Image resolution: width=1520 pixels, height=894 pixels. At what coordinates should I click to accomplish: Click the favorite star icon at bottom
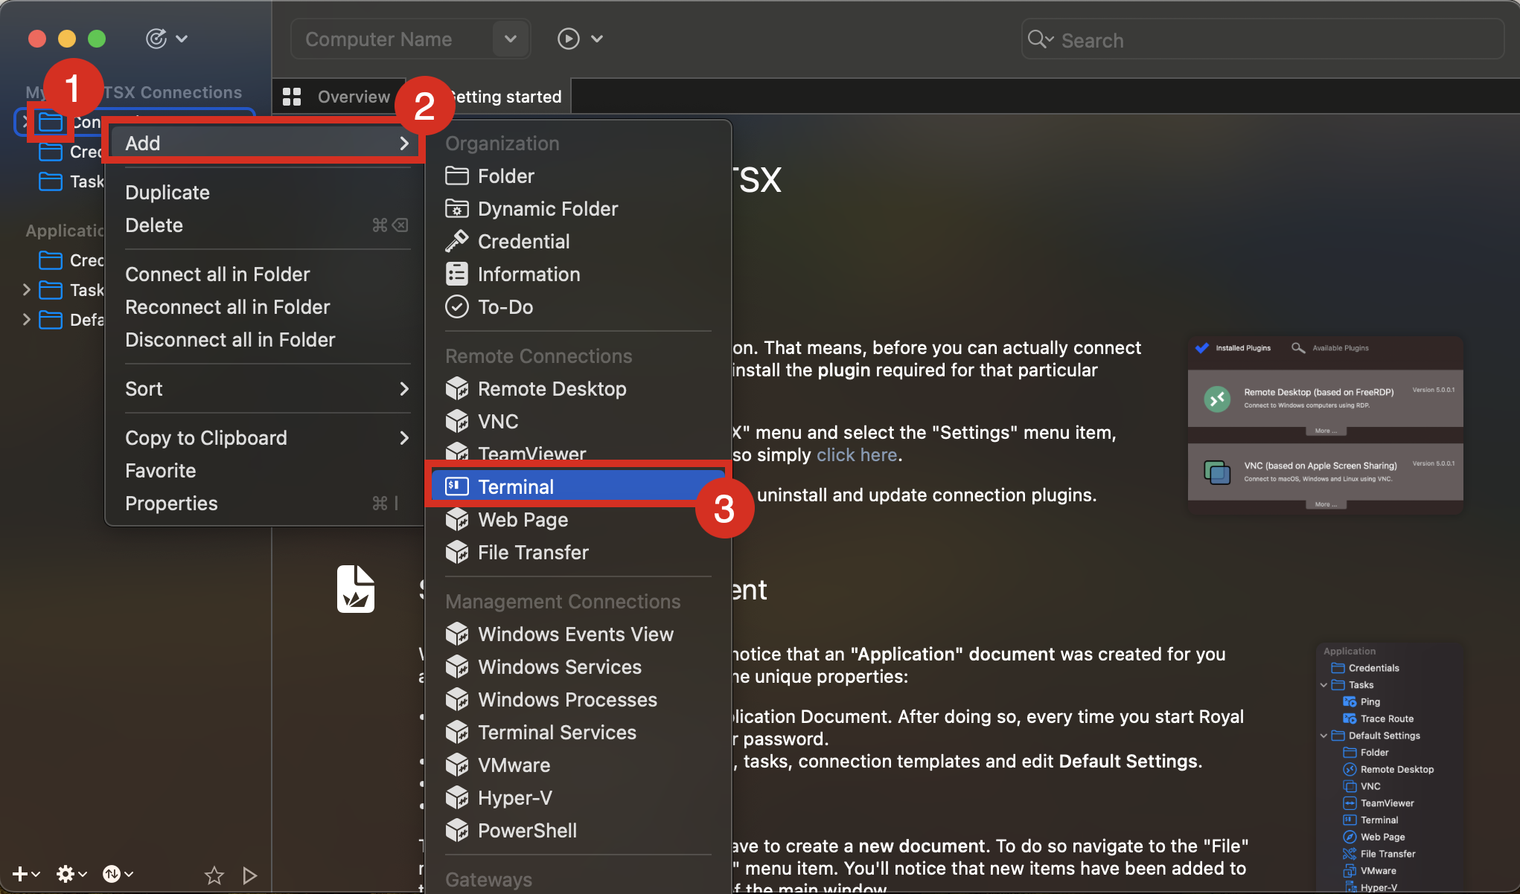click(214, 875)
